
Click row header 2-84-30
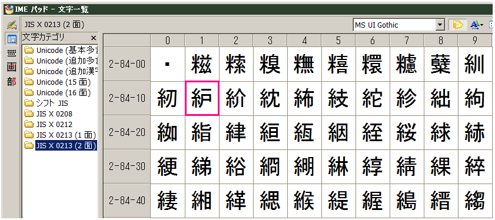127,166
